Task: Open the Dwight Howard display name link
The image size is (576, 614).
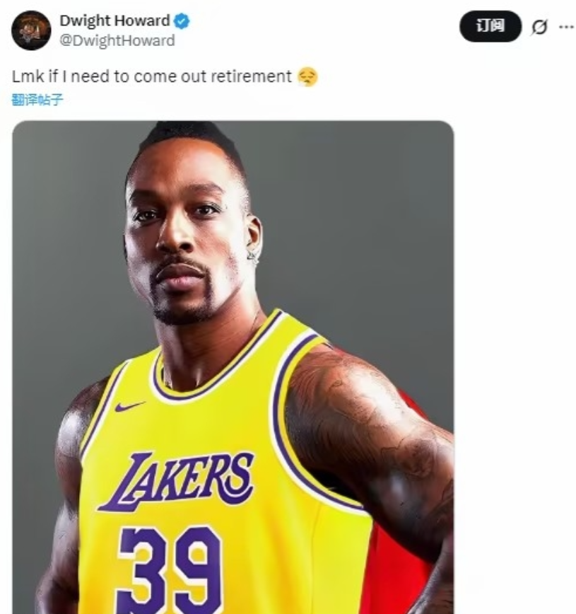Action: pyautogui.click(x=114, y=21)
